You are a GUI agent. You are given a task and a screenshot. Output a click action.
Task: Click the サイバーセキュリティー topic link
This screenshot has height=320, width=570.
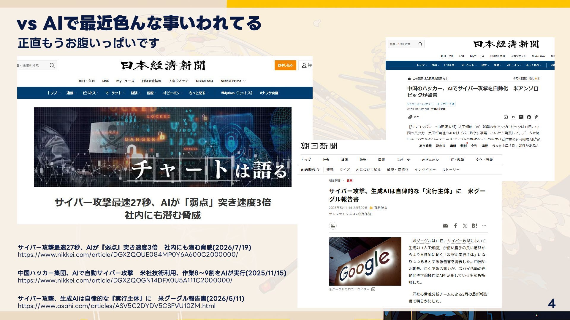(x=420, y=104)
